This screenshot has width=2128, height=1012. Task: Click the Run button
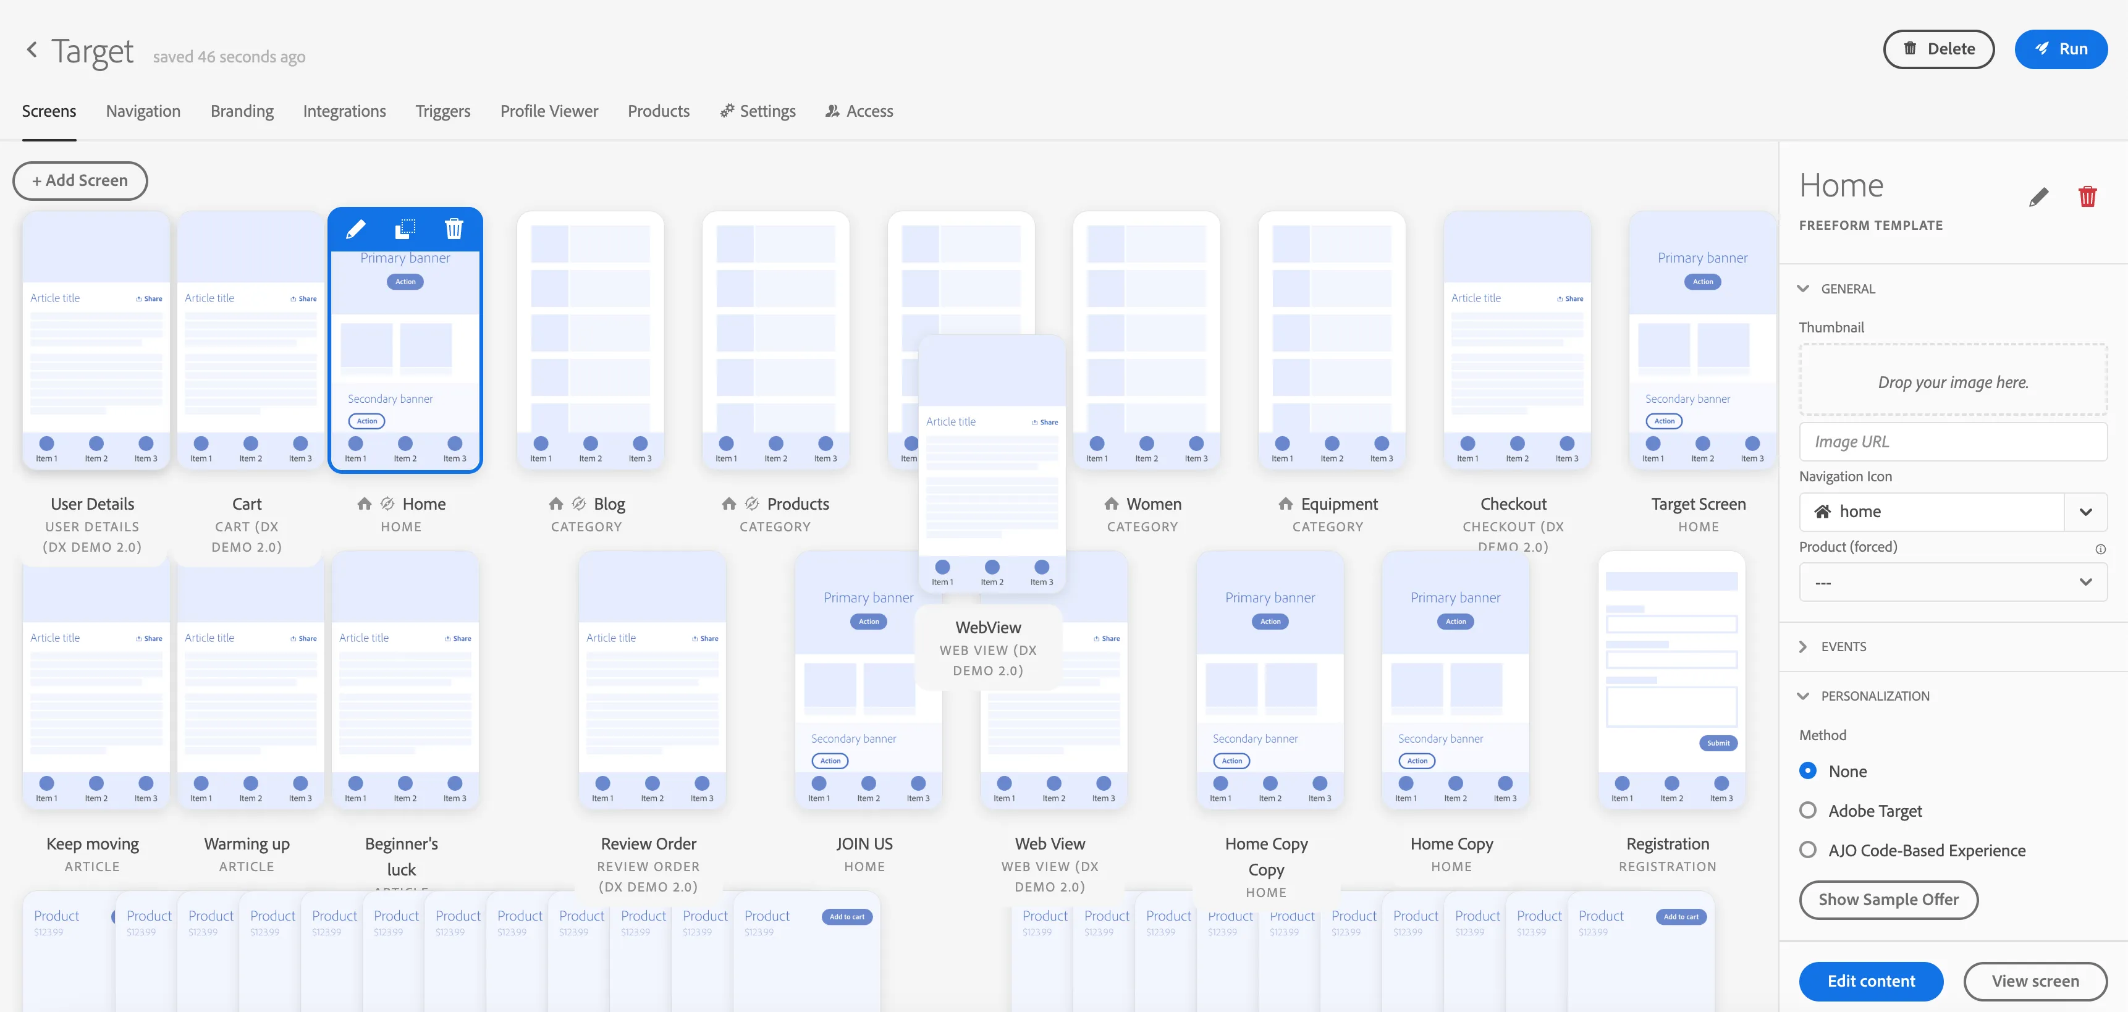(2060, 49)
